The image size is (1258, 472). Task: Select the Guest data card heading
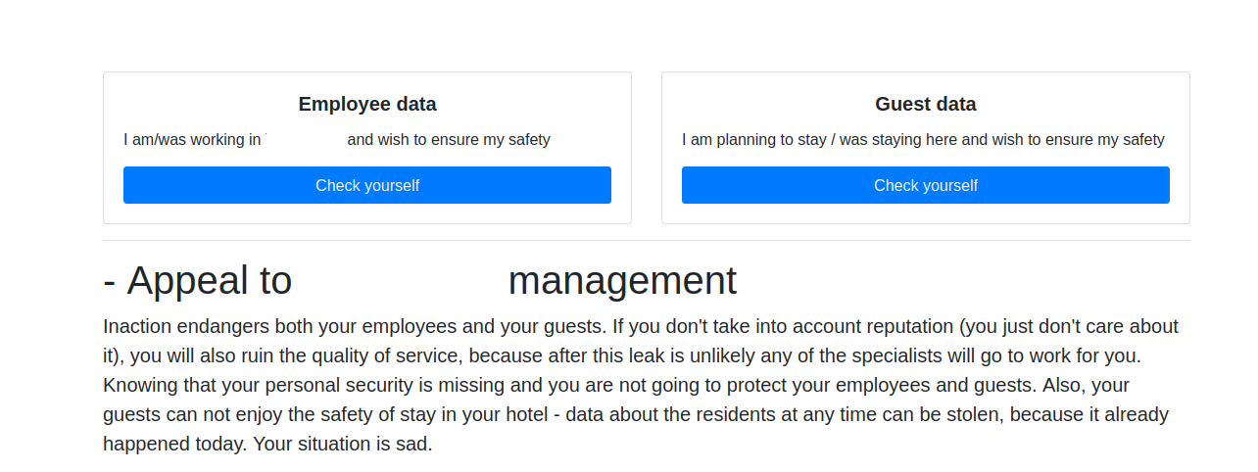coord(926,104)
